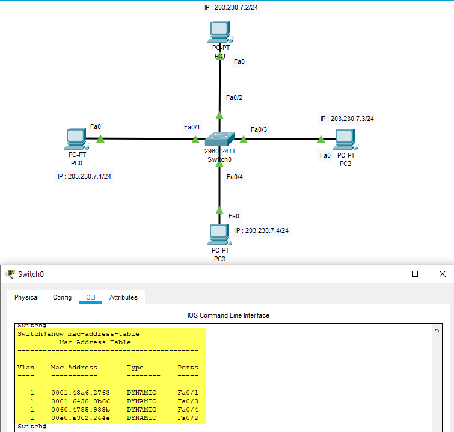Click the Mac Address Table title text
The height and width of the screenshot is (432, 454).
click(x=95, y=342)
